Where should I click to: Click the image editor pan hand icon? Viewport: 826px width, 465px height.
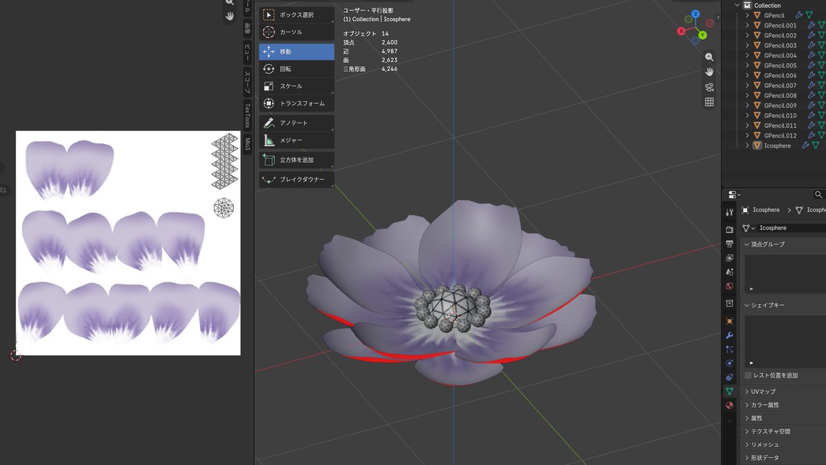[x=230, y=15]
